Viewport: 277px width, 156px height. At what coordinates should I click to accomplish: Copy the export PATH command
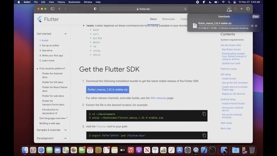pos(204,136)
